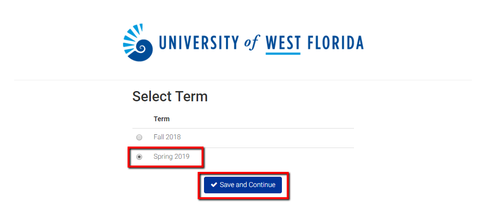This screenshot has width=482, height=224.
Task: Click the Select Term heading
Action: [170, 96]
